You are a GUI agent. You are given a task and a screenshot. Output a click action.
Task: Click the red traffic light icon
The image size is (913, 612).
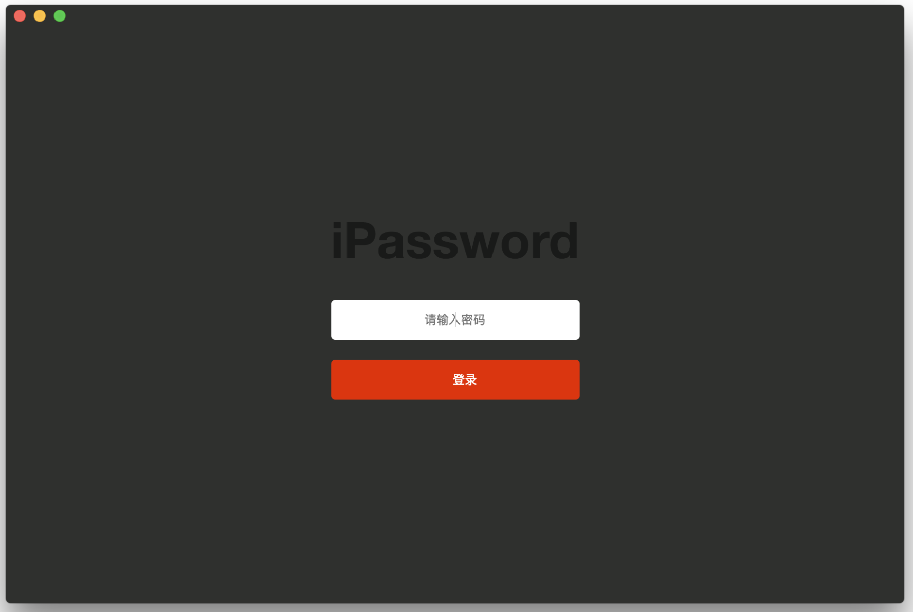(20, 16)
